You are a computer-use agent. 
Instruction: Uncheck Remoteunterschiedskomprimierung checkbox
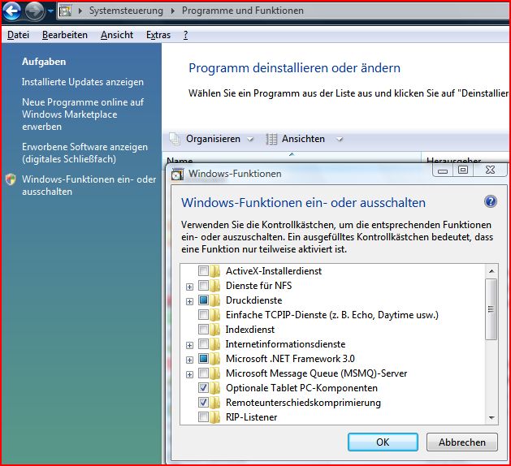[203, 403]
